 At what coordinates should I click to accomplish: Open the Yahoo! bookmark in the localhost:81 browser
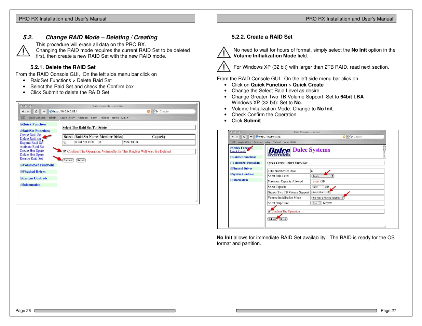click(x=277, y=142)
